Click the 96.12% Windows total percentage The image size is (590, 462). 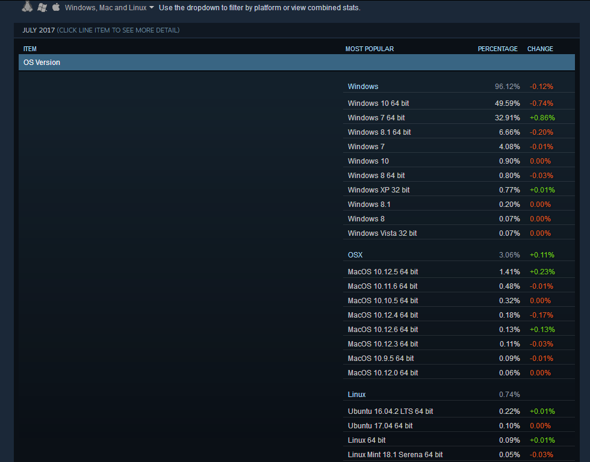point(507,87)
